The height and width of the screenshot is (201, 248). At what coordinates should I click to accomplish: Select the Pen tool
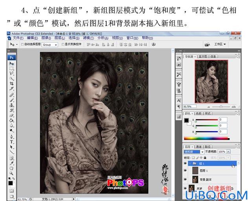[x=11, y=136]
